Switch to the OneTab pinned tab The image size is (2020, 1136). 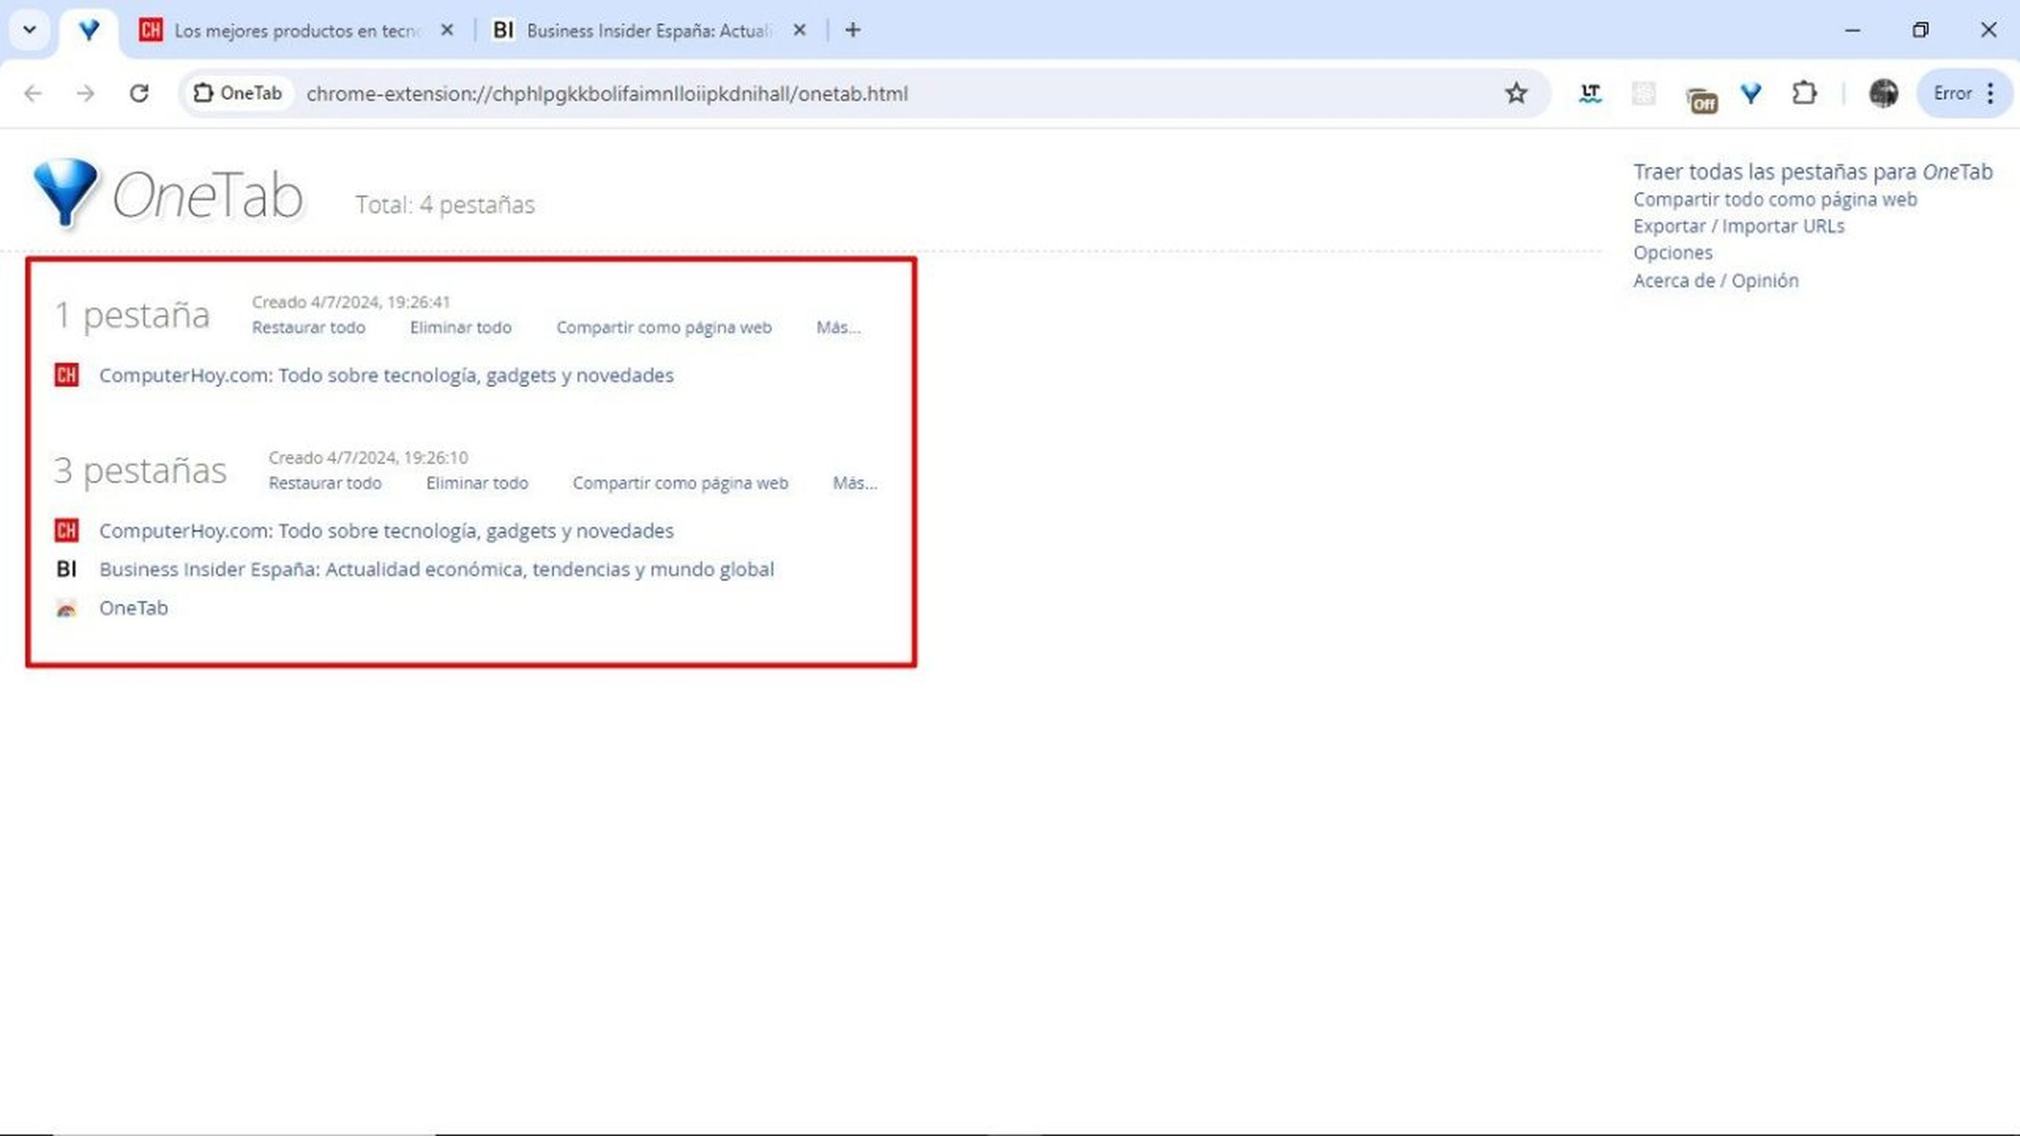(x=88, y=31)
